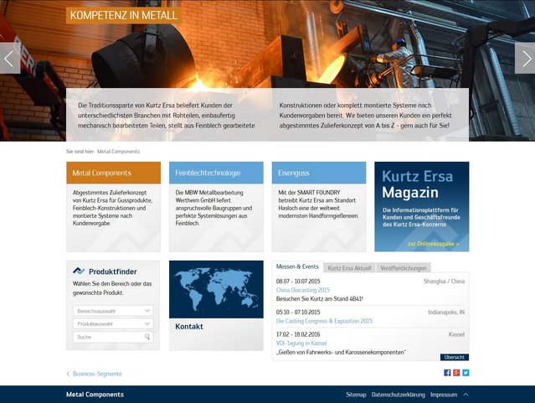This screenshot has height=403, width=535.
Task: Click the Produktfinder logo icon
Action: click(x=79, y=271)
